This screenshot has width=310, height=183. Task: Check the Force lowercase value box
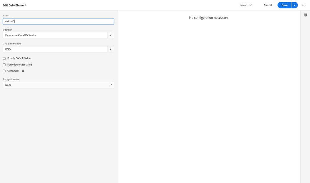[4, 65]
